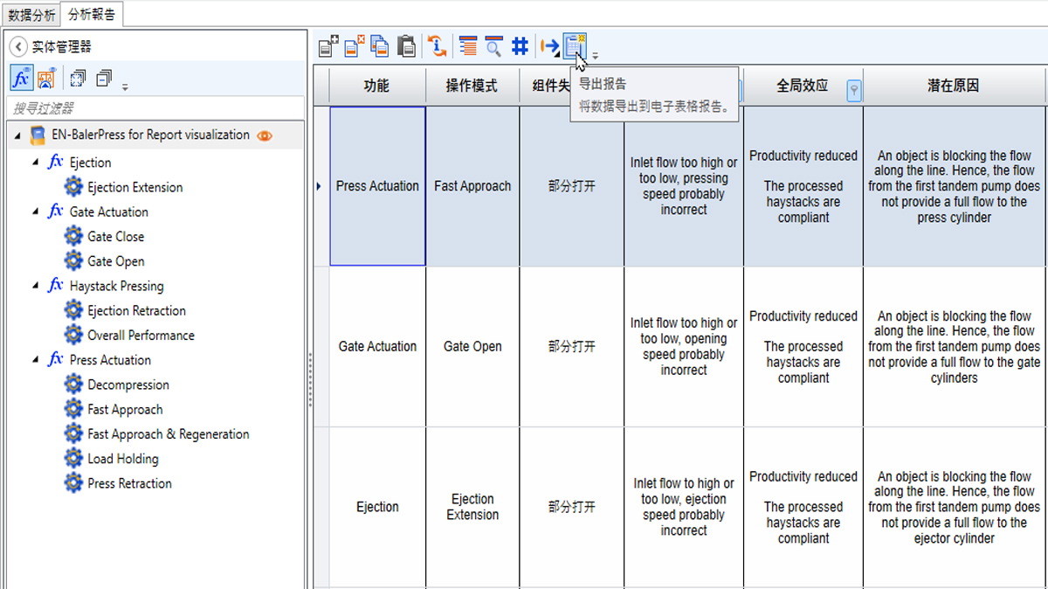1048x589 pixels.
Task: Open the filter icon on 全局效应 column
Action: click(x=854, y=90)
